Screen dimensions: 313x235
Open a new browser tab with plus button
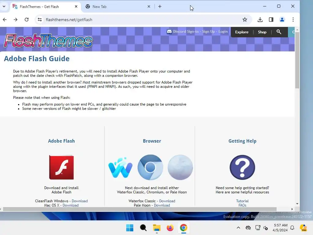[160, 7]
